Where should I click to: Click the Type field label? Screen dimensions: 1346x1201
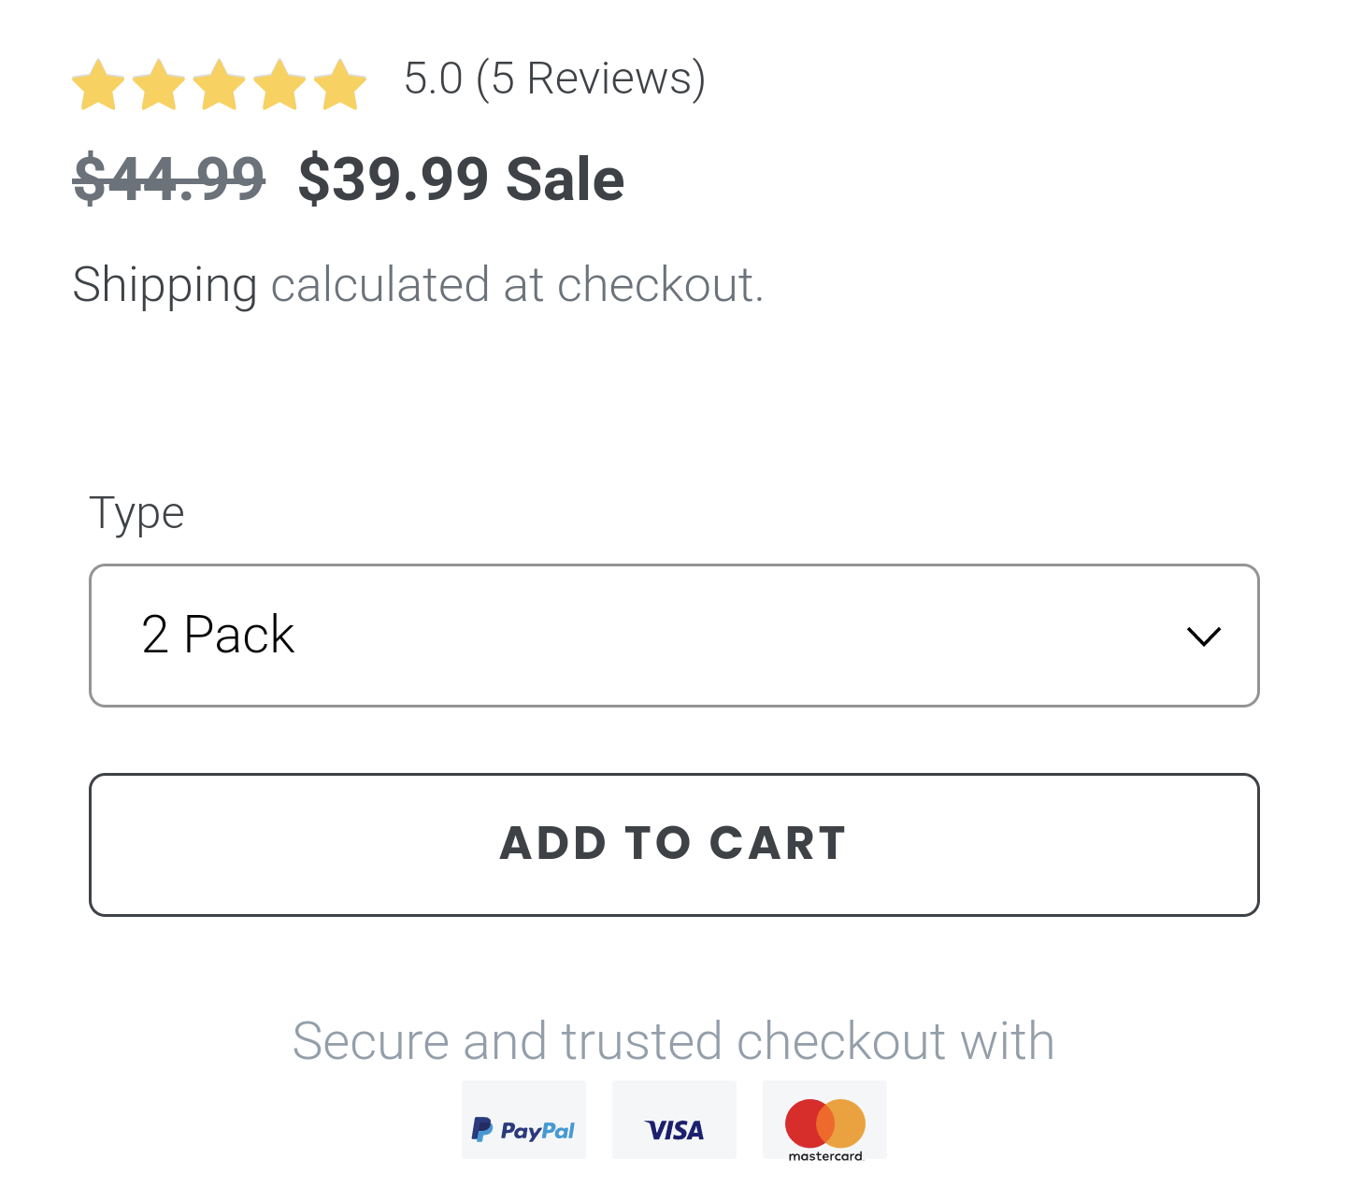pyautogui.click(x=136, y=513)
